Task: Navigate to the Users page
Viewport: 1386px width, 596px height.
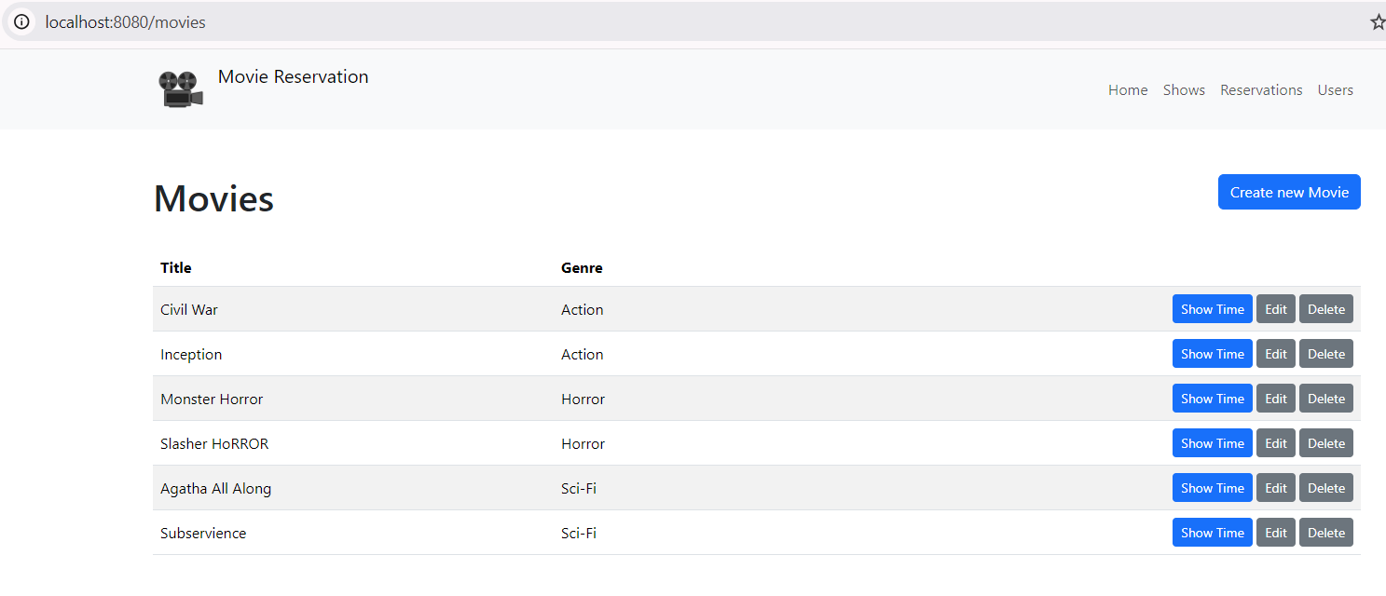Action: point(1335,90)
